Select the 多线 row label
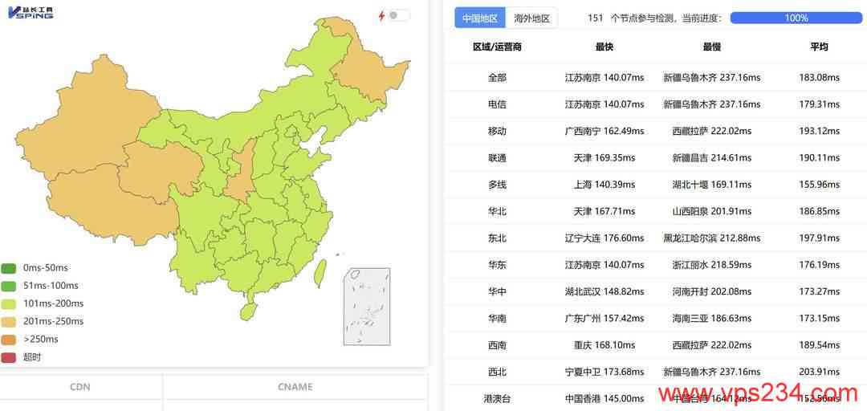Screen dimensions: 867x411 pyautogui.click(x=497, y=185)
